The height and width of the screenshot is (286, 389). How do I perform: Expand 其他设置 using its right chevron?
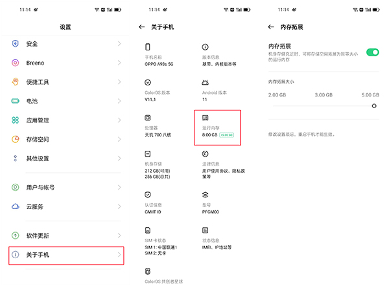click(119, 159)
